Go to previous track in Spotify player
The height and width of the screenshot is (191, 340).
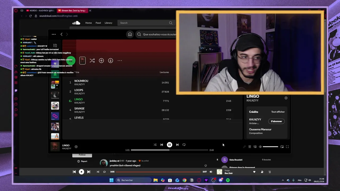click(x=161, y=145)
